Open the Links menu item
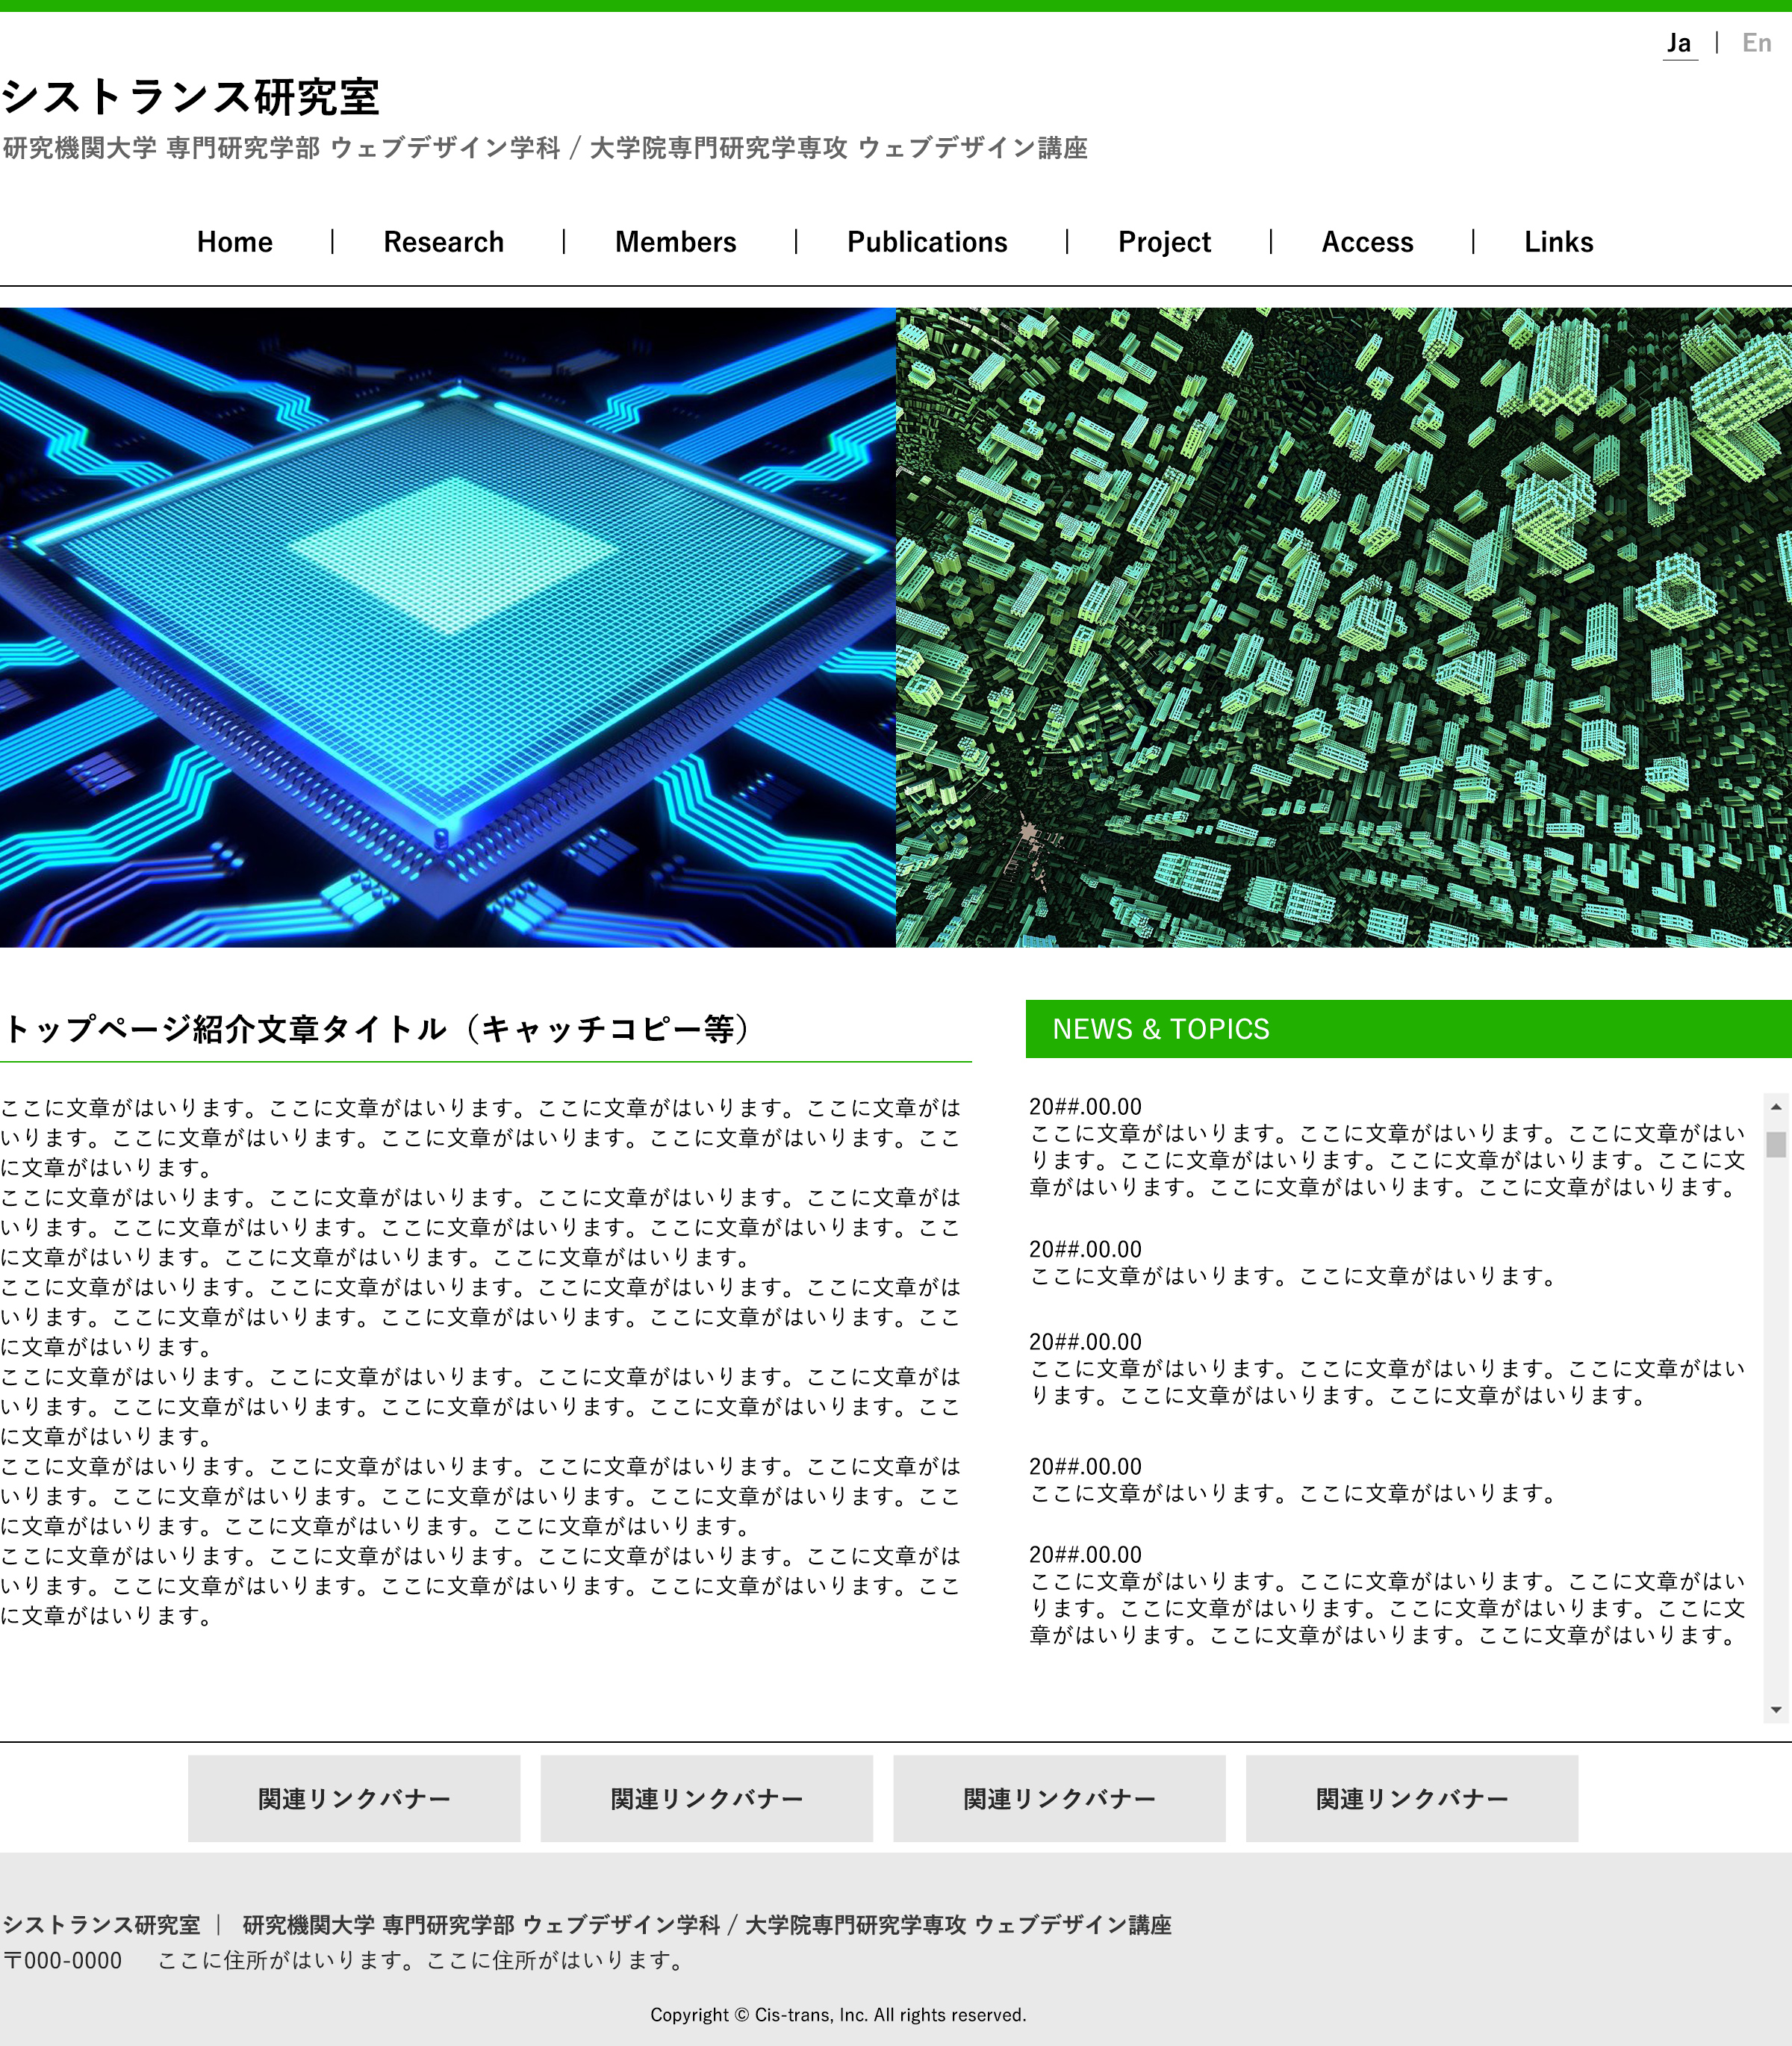1792x2046 pixels. (x=1558, y=242)
